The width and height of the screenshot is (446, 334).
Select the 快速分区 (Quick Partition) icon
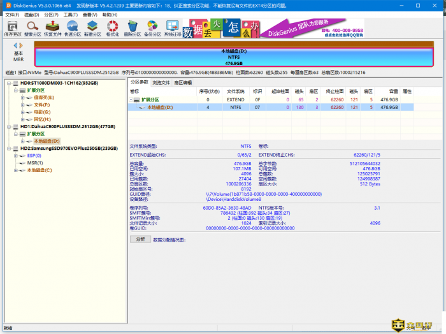click(73, 27)
